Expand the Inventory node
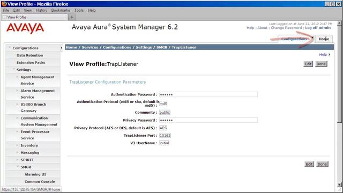The height and width of the screenshot is (193, 343). tap(17, 145)
